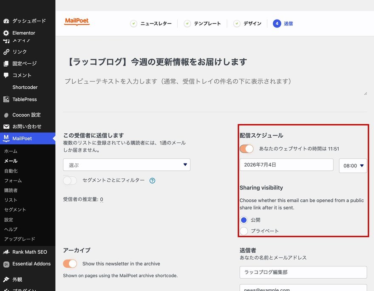Screen dimensions: 374x291
Task: Open MailPoet 購読者 submenu
Action: [x=11, y=190]
